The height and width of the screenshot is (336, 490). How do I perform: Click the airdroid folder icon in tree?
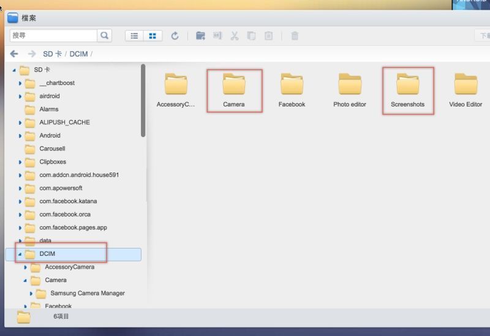[30, 96]
